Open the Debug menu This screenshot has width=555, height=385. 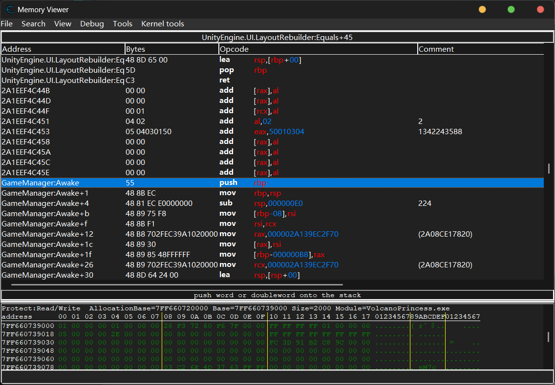92,24
